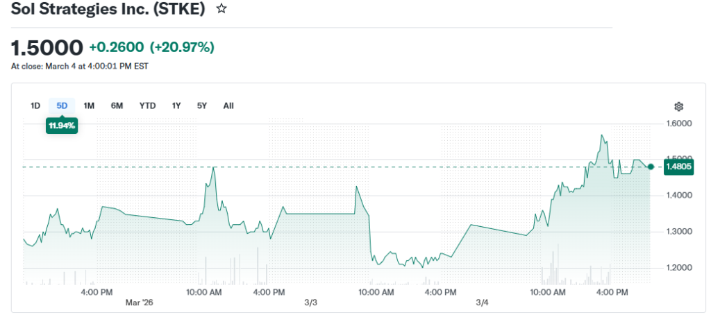Viewport: 711px width, 315px height.
Task: Select the 5D time range
Action: pos(62,105)
